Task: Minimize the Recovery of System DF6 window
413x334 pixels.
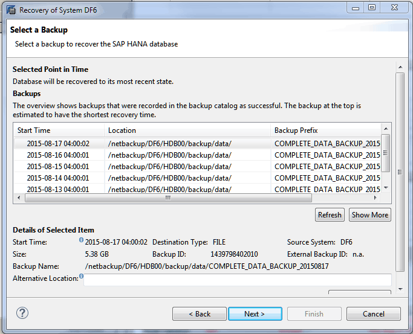Action: point(356,8)
